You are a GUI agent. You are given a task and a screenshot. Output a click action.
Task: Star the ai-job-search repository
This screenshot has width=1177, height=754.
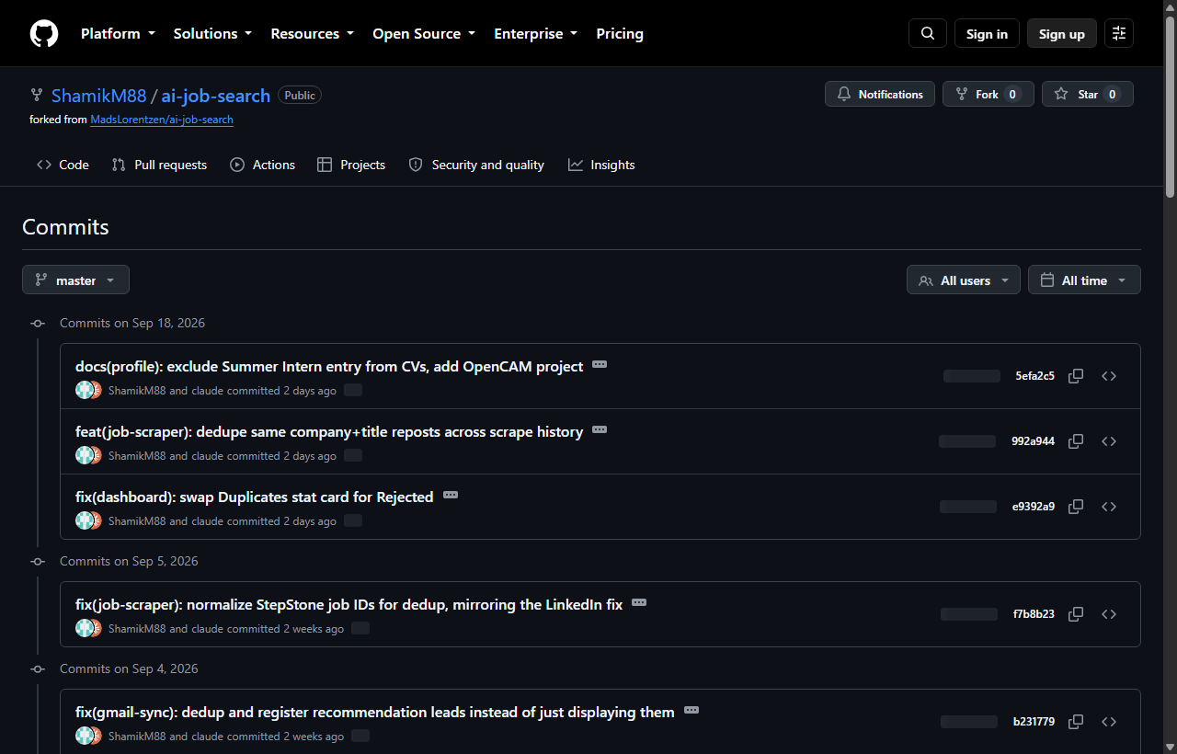1088,94
